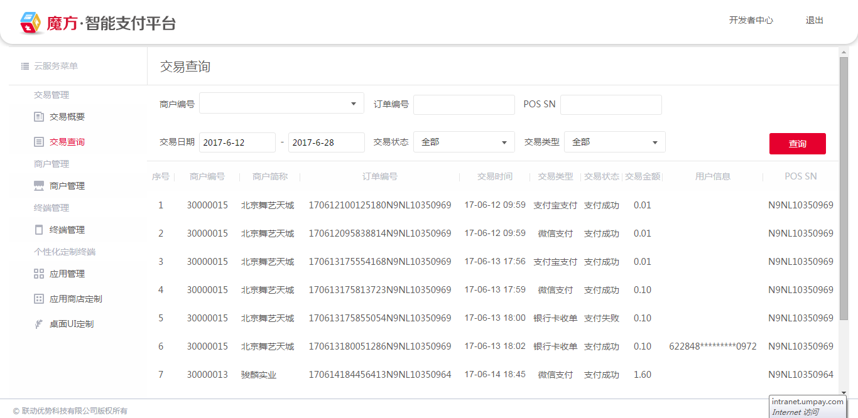This screenshot has height=418, width=858.
Task: Click the 桌面UI定制 icon
Action: (39, 324)
